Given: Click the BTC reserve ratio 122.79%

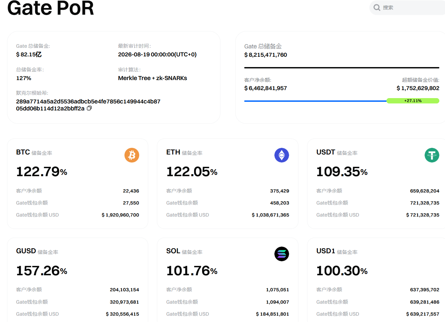Looking at the screenshot, I should click(42, 172).
